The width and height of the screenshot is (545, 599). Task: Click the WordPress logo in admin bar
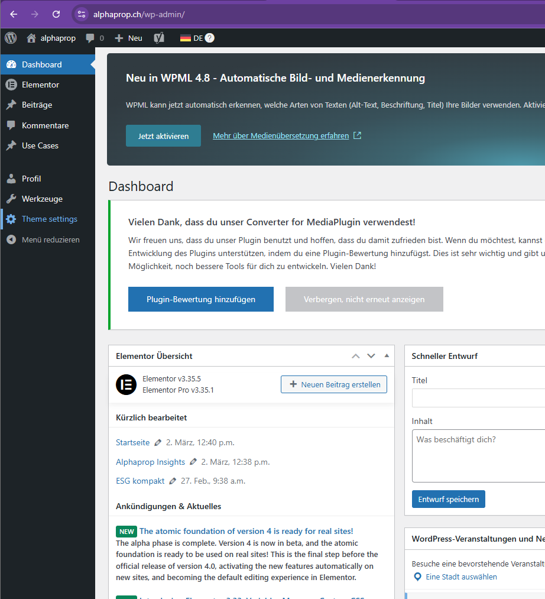pyautogui.click(x=11, y=38)
